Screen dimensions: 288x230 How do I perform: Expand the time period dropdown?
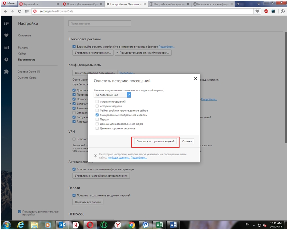tap(112, 95)
